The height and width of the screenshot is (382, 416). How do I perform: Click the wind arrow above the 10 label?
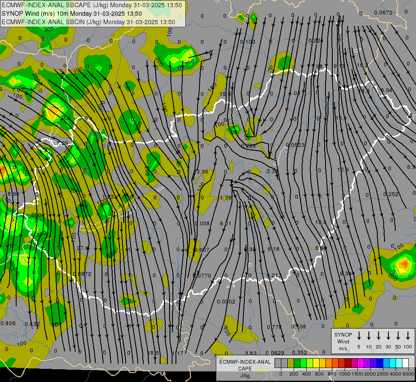(x=369, y=335)
